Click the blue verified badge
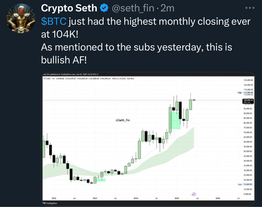Screen dimensions: 262x207 104,8
